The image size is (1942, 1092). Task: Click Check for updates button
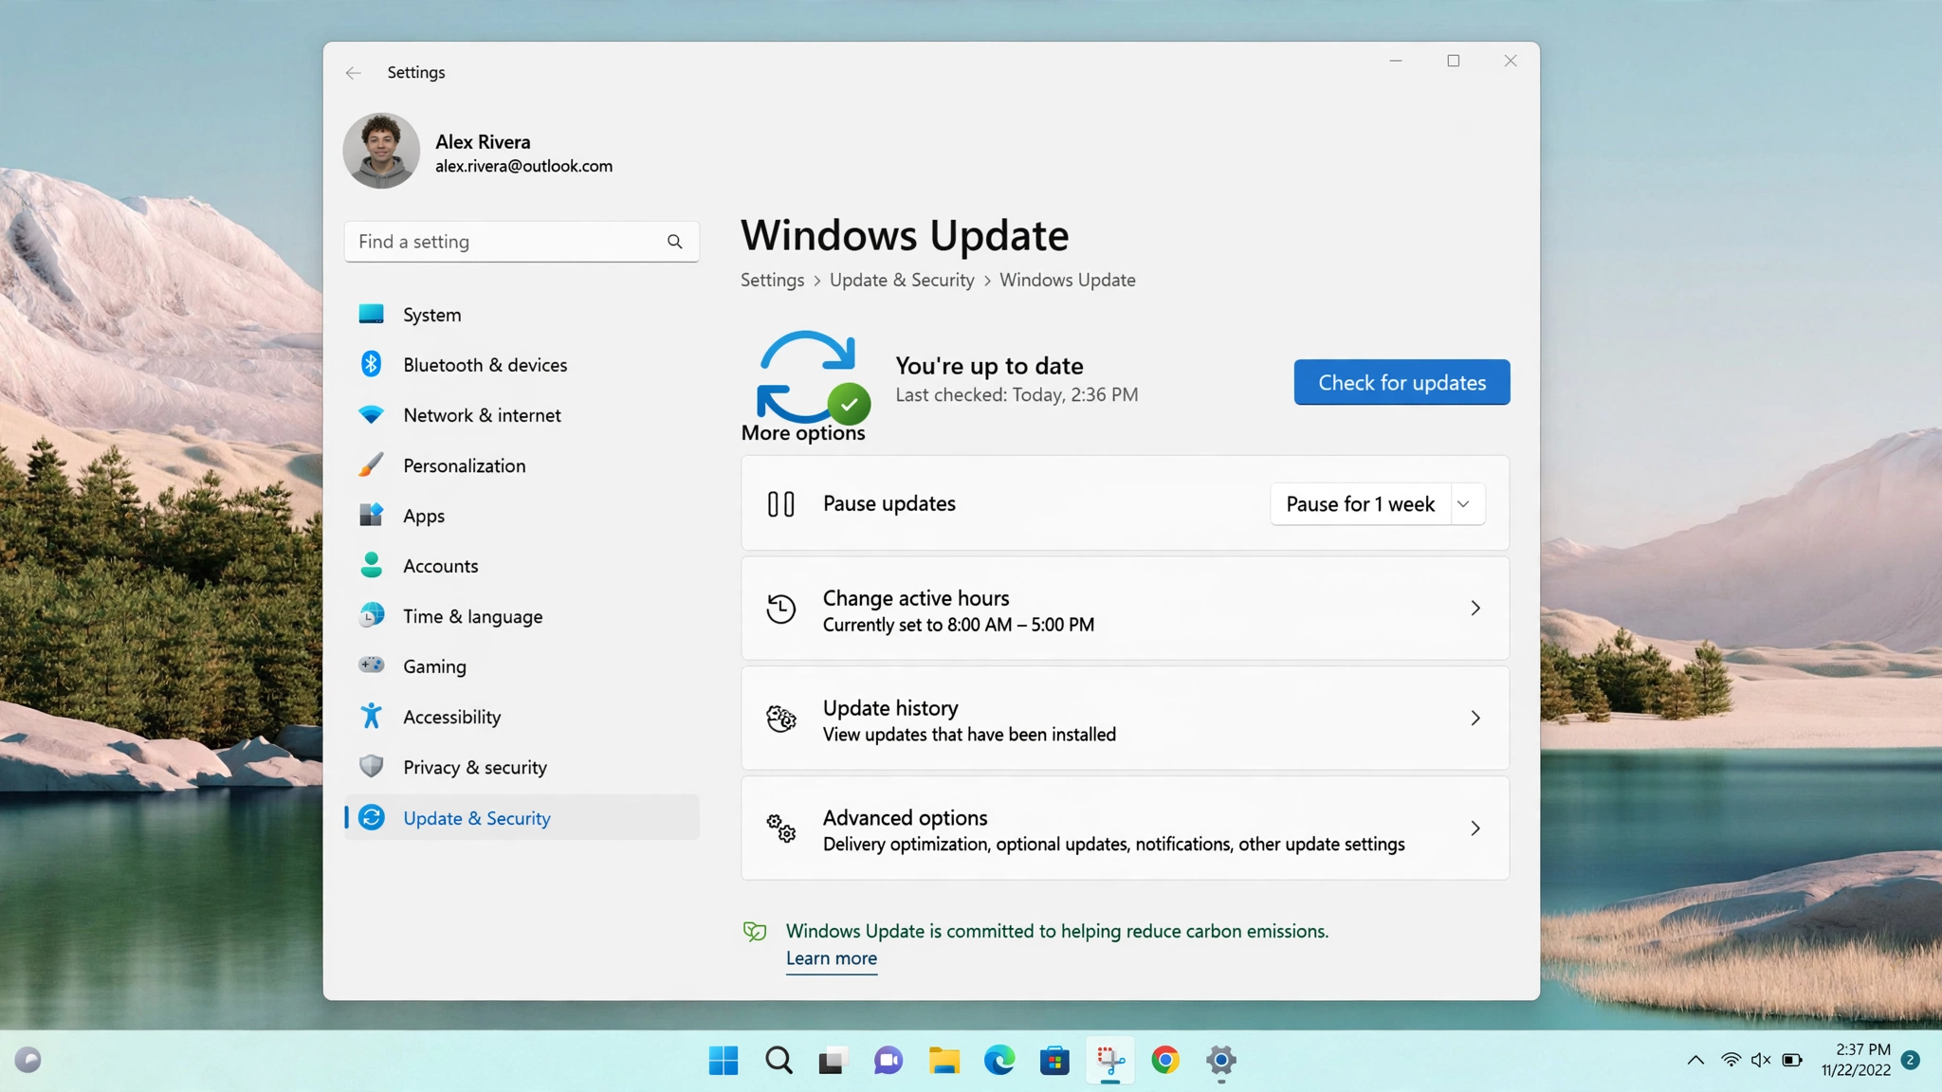pyautogui.click(x=1402, y=382)
